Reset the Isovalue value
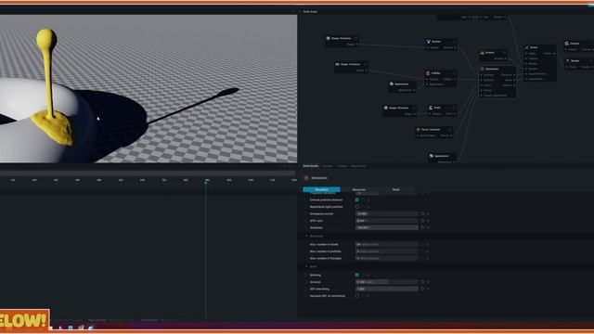594x334 pixels. tap(422, 282)
